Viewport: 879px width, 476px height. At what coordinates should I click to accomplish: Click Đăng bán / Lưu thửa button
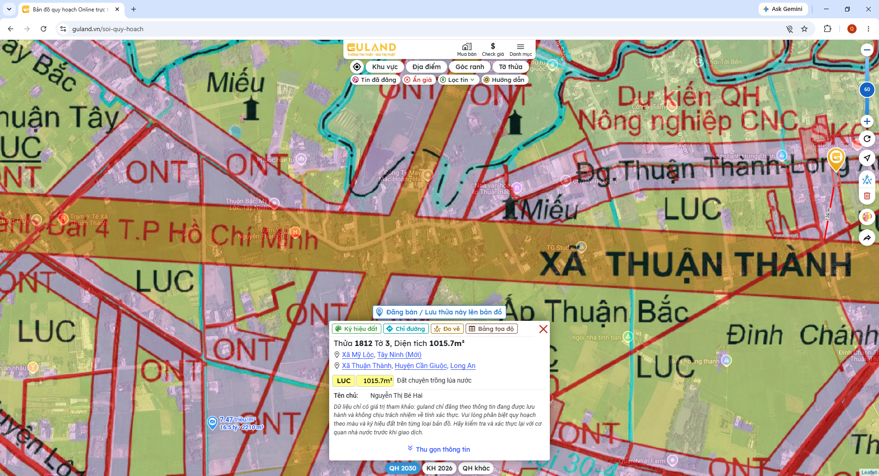coord(439,312)
